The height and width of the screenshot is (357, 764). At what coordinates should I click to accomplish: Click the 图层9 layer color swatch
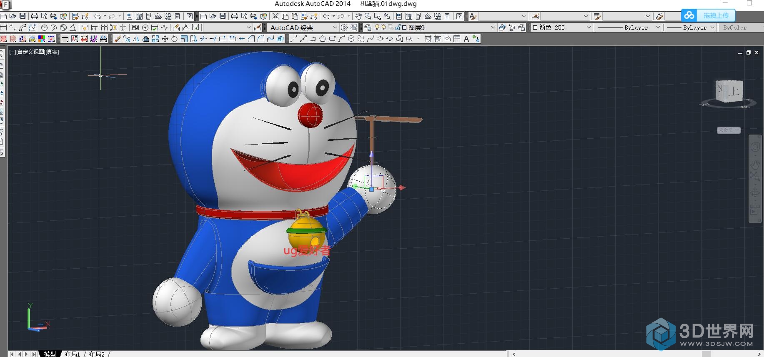point(404,27)
